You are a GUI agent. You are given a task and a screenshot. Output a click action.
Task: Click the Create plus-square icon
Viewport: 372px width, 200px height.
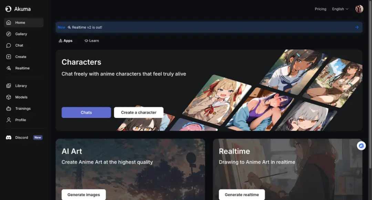(9, 57)
